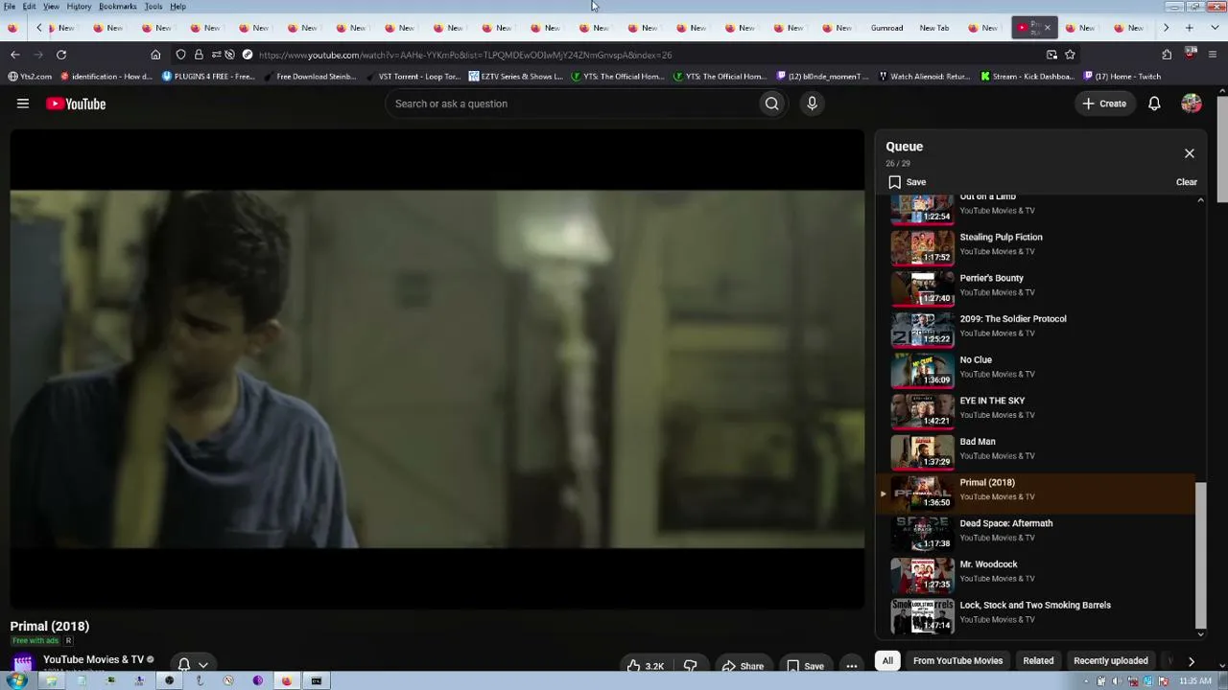Open YouTube notifications bell
This screenshot has width=1228, height=690.
[1154, 103]
